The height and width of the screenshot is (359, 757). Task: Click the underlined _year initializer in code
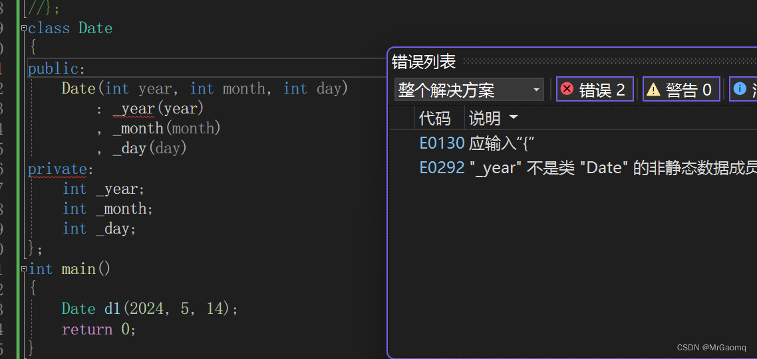pyautogui.click(x=133, y=109)
